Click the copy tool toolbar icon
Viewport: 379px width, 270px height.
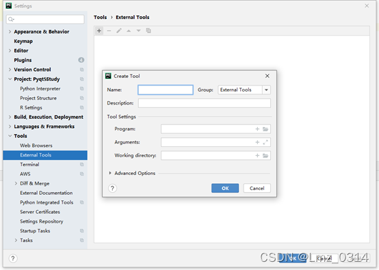pos(148,31)
